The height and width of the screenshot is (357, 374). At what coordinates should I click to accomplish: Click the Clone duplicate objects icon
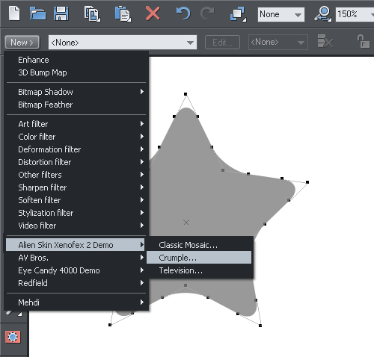pyautogui.click(x=238, y=14)
